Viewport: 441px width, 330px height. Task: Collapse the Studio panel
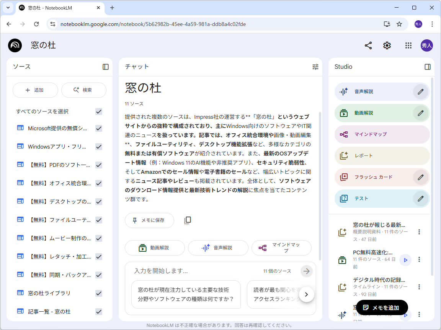point(428,66)
